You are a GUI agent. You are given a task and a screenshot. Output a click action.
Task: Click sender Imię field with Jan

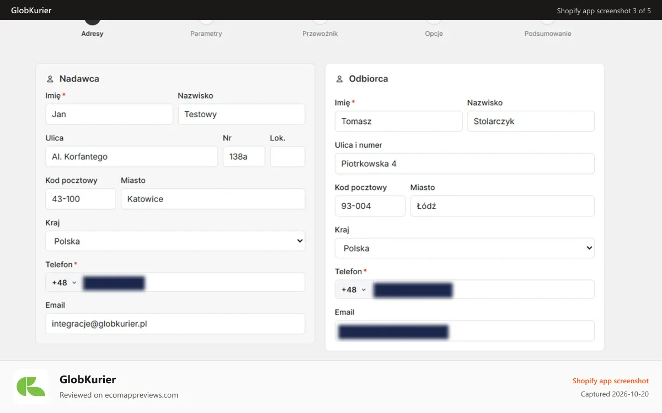[x=109, y=115]
